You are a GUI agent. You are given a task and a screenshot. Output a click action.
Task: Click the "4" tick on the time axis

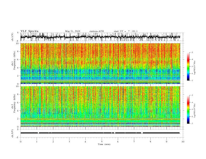85,142
